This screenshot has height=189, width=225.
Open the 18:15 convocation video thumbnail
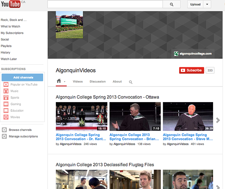tap(81, 117)
